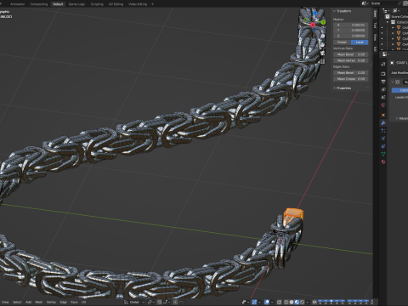Open the Object Constraints properties tab

click(x=383, y=146)
